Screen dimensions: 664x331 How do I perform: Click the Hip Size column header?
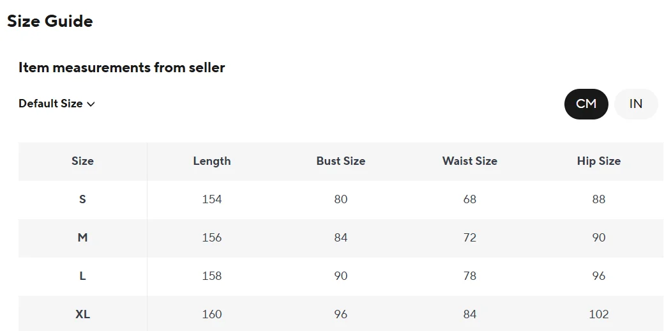click(x=599, y=161)
